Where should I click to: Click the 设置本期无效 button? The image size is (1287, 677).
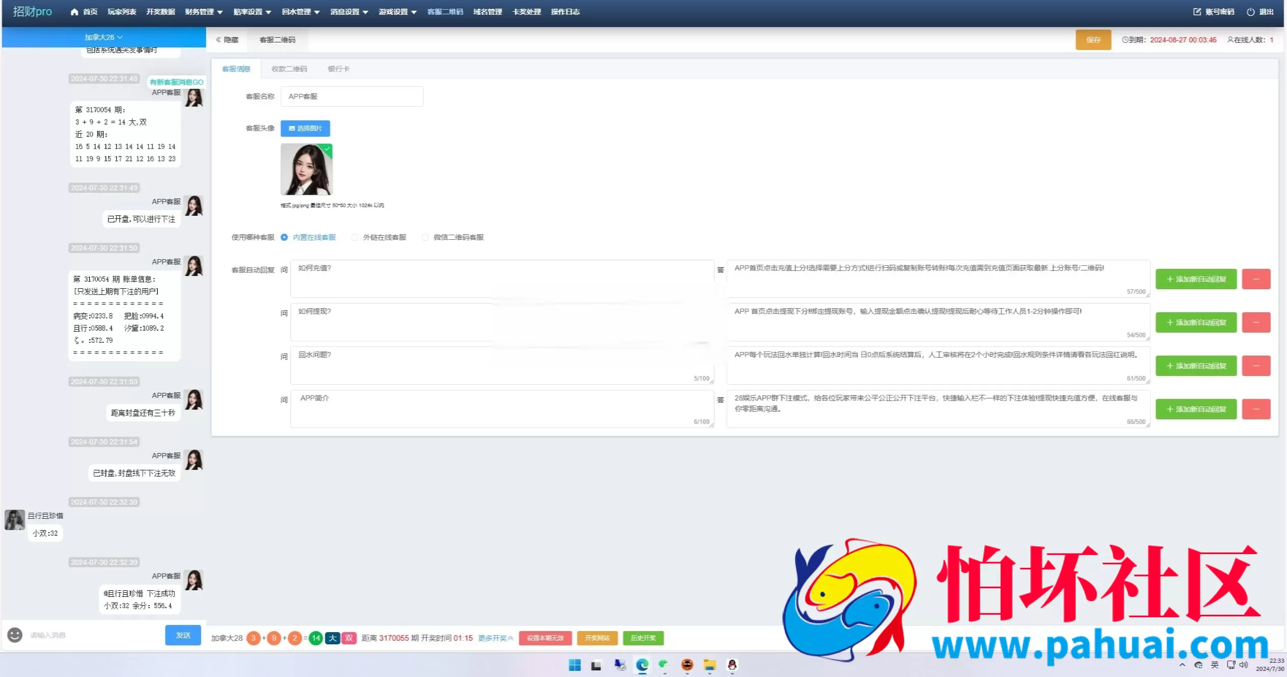click(x=545, y=638)
